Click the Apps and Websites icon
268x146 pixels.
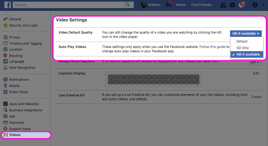tap(5, 104)
